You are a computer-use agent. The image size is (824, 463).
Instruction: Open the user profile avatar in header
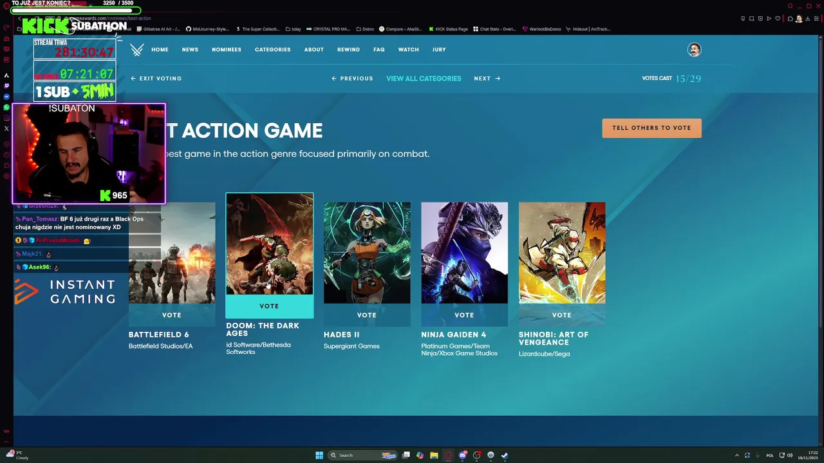694,50
